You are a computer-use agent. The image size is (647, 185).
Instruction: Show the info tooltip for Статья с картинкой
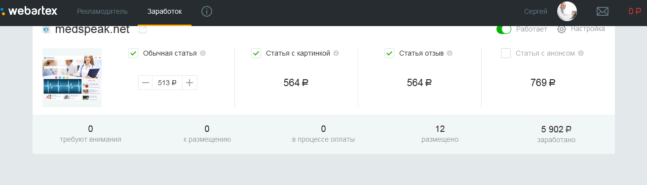click(x=336, y=53)
